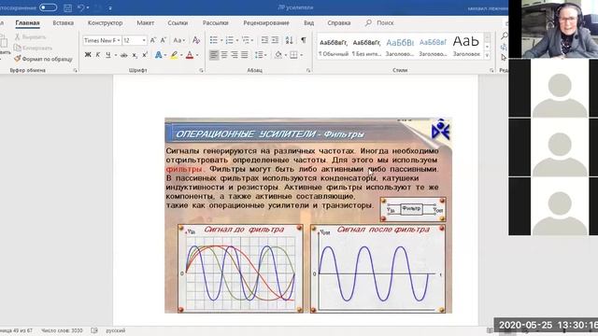Center align text
The width and height of the screenshot is (598, 336).
(224, 55)
